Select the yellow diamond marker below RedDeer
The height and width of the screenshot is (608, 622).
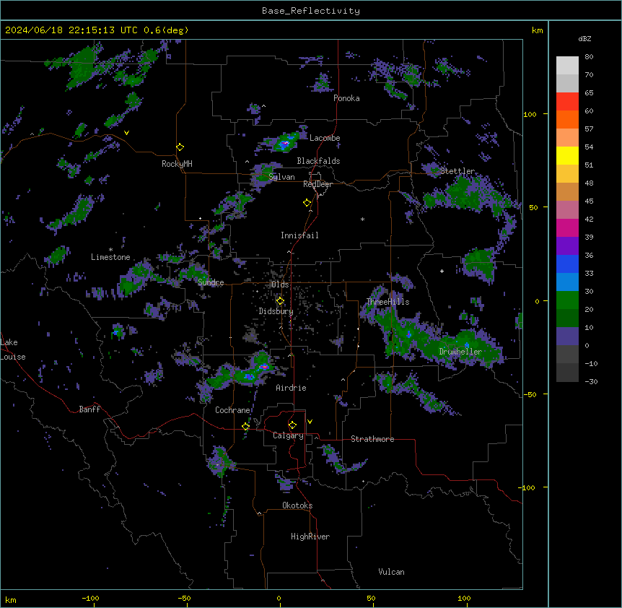click(307, 203)
